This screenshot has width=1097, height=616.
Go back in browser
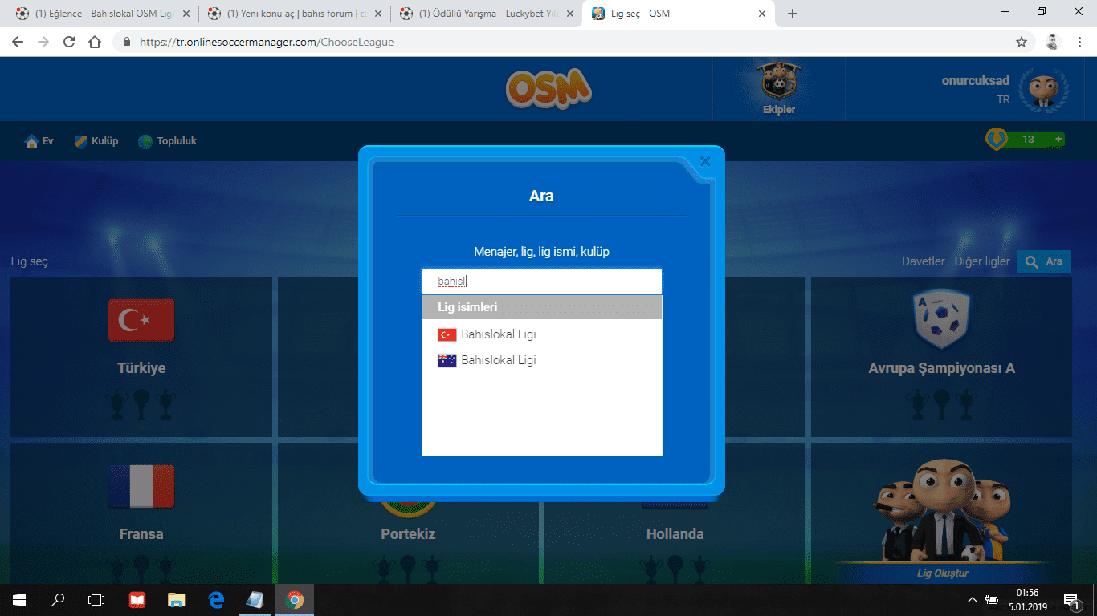pos(18,42)
